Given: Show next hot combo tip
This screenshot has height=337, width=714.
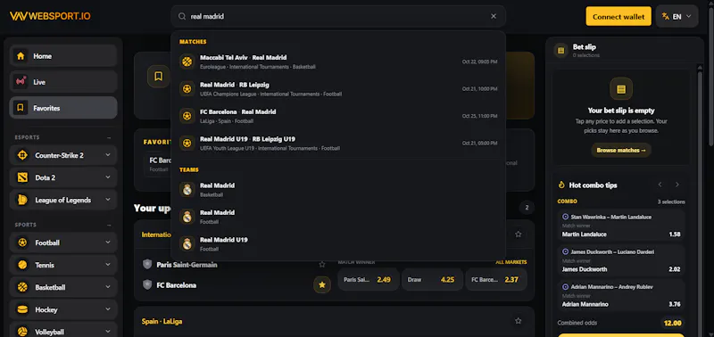Looking at the screenshot, I should click(x=677, y=185).
